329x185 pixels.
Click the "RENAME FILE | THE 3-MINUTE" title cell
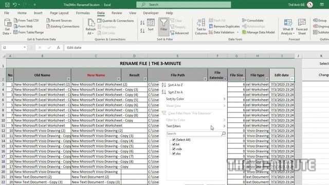[x=151, y=64]
